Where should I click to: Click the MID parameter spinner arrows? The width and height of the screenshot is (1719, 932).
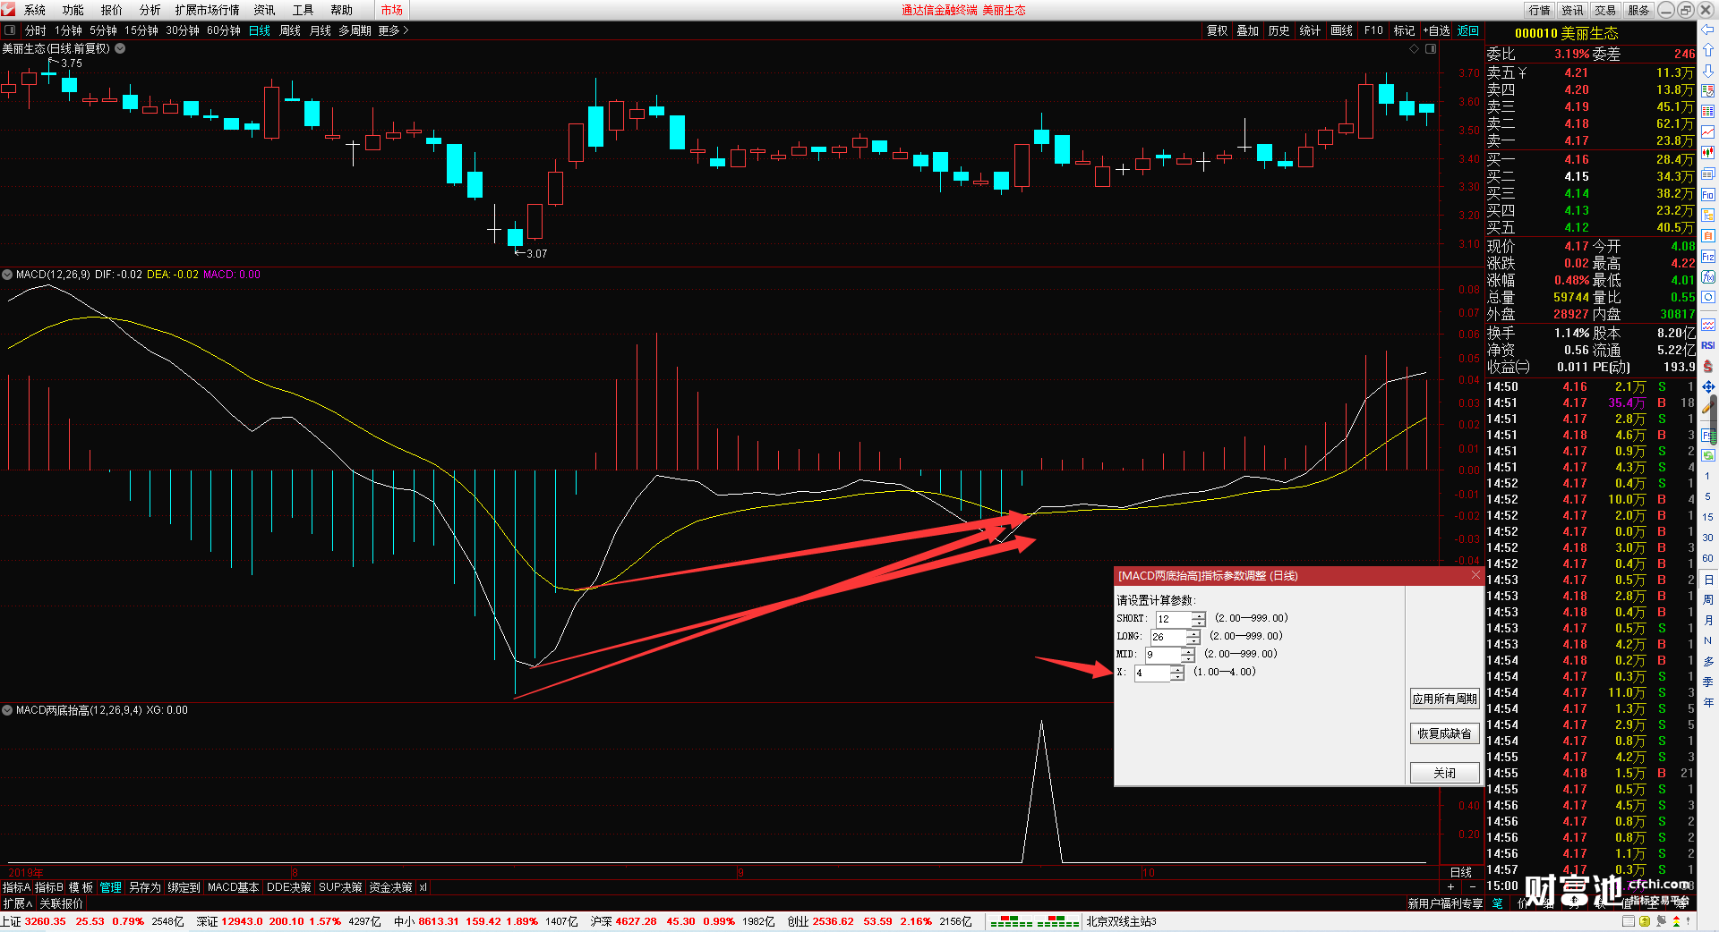1188,655
